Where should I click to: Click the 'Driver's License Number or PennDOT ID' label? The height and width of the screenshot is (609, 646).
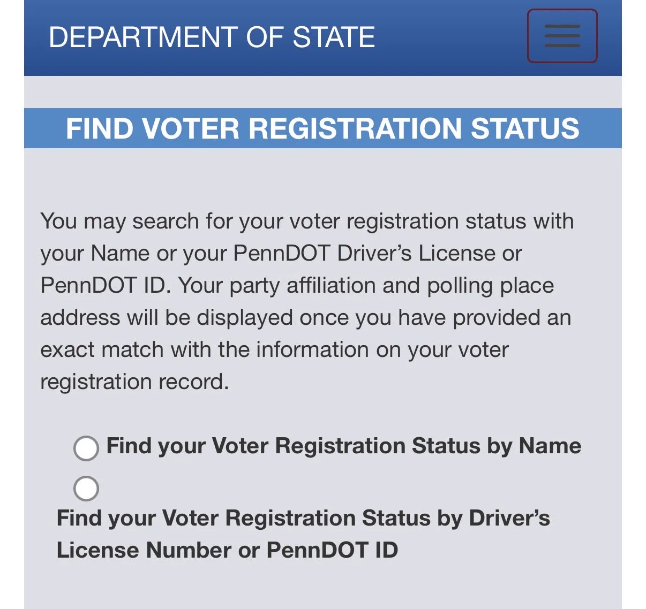[x=303, y=534]
